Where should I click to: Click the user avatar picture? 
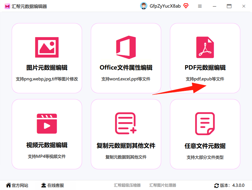tap(144, 6)
